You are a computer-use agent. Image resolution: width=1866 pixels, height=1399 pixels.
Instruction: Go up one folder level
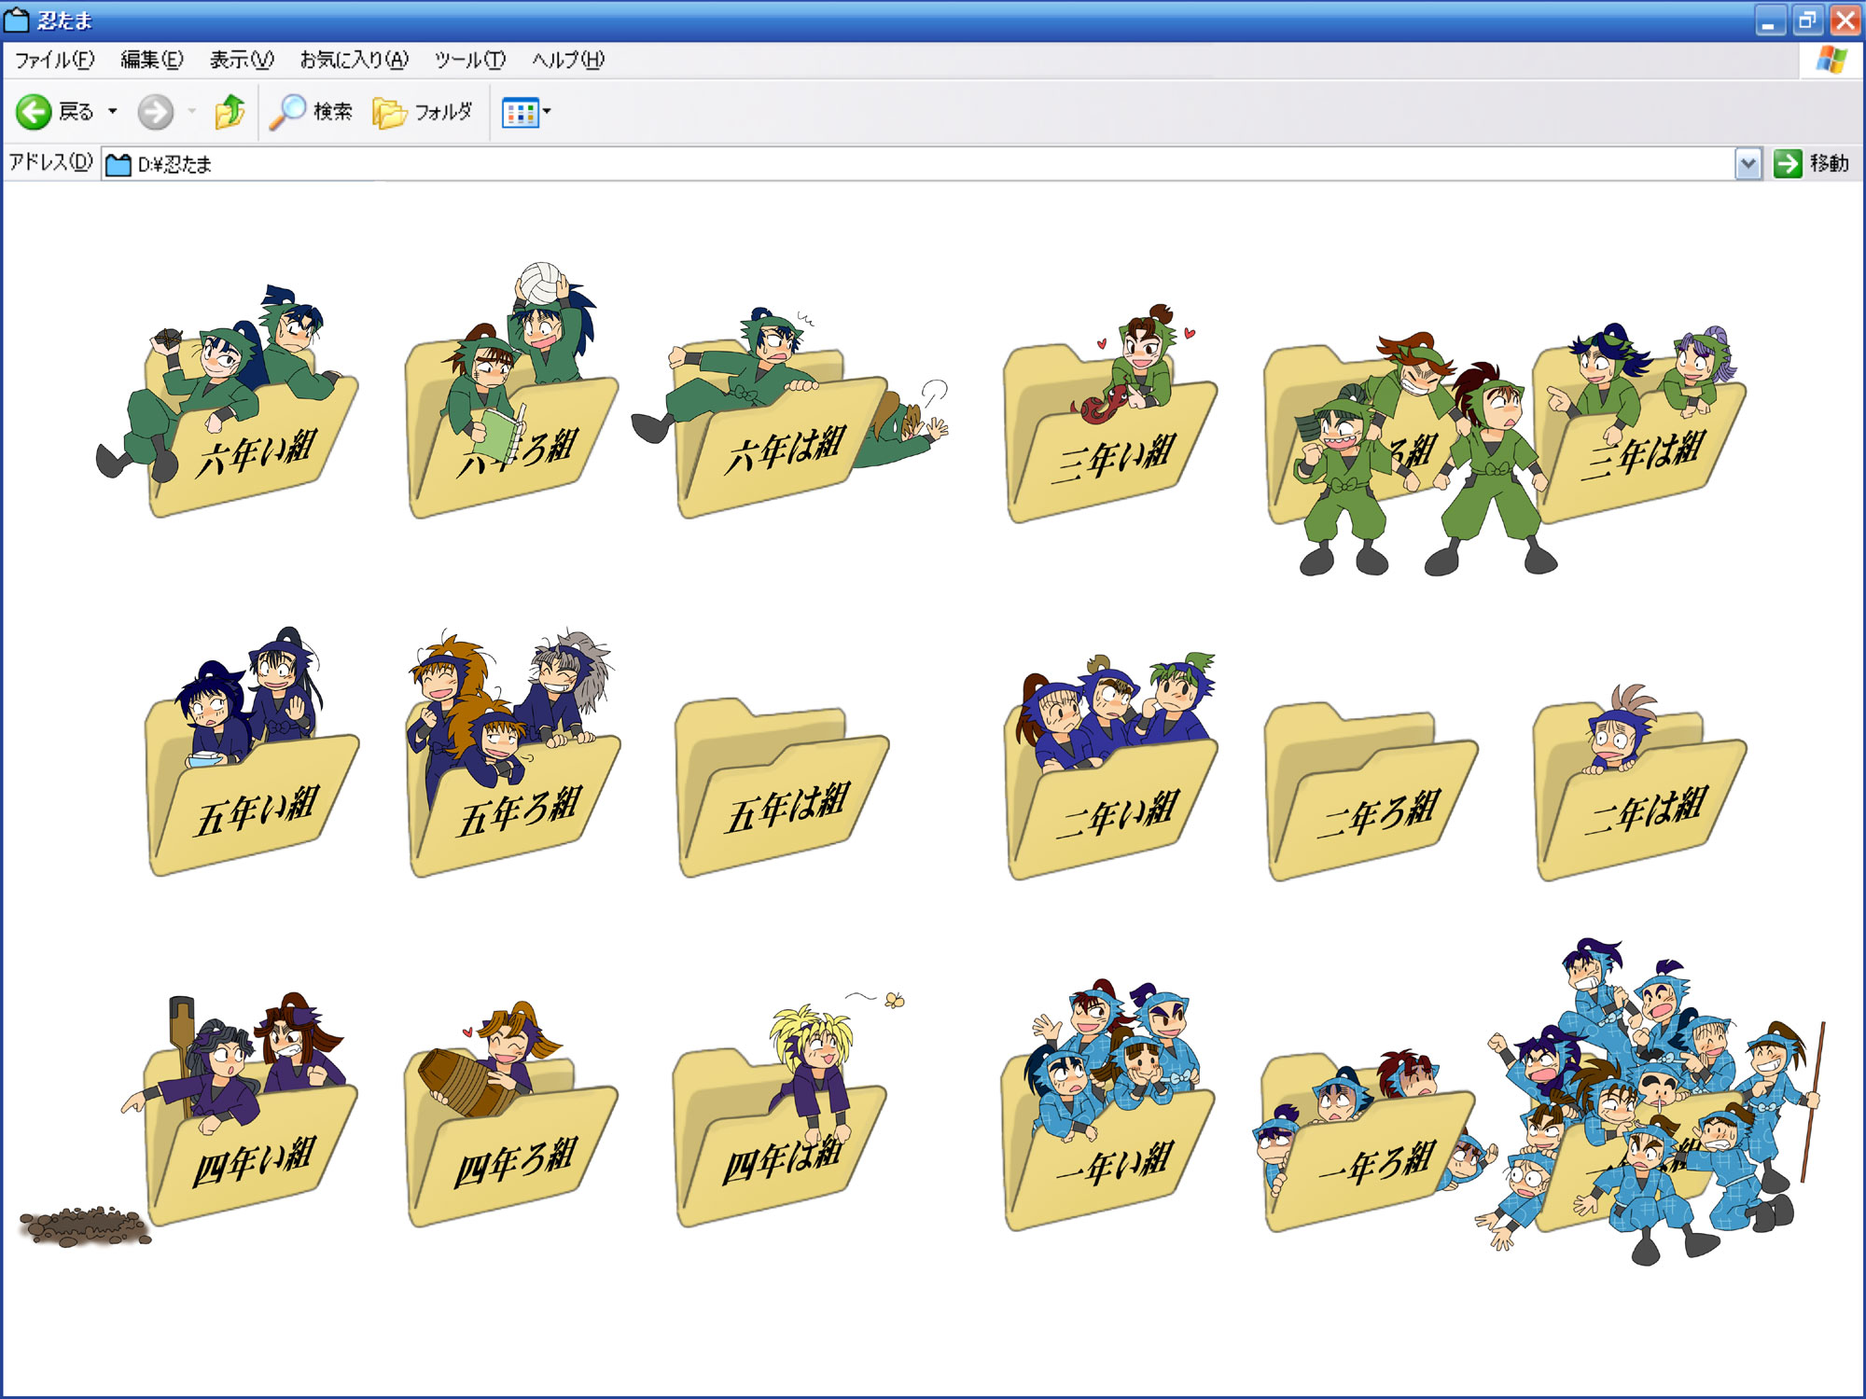[230, 111]
